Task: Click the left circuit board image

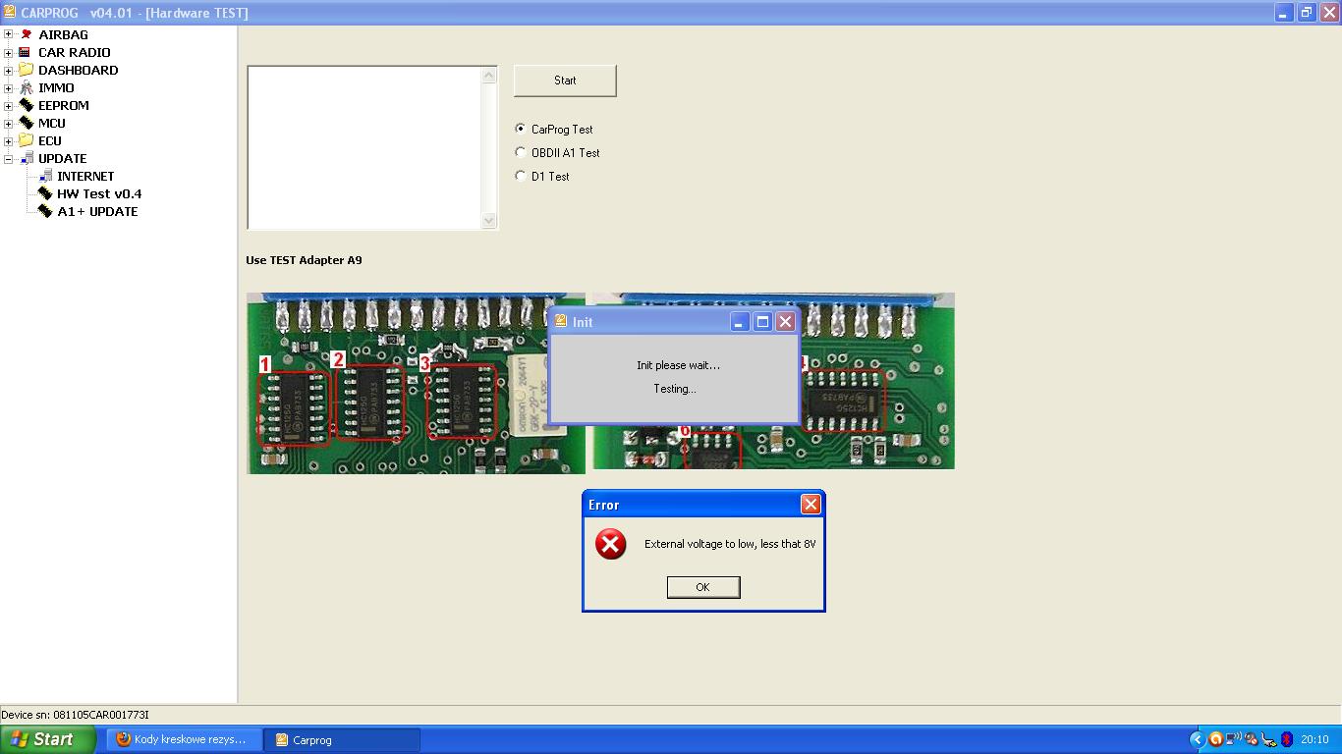Action: [x=416, y=383]
